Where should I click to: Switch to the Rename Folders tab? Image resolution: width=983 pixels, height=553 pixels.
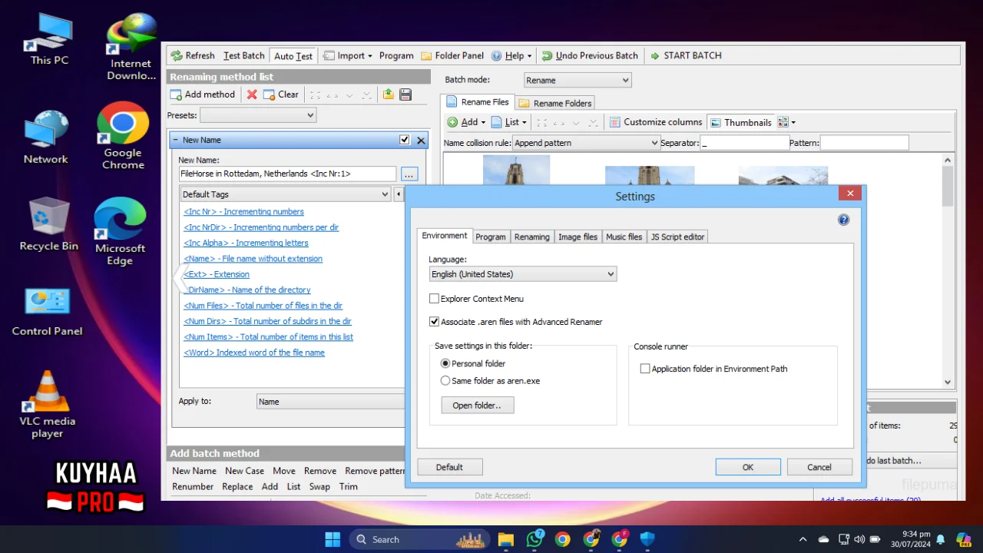coord(555,103)
